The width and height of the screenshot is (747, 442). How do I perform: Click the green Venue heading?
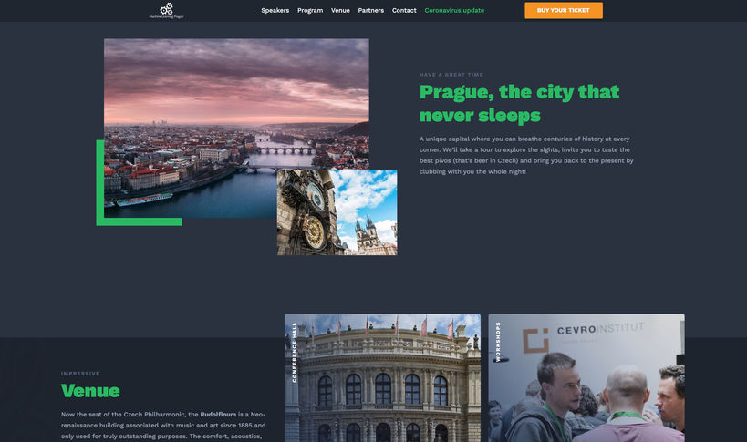(x=90, y=391)
